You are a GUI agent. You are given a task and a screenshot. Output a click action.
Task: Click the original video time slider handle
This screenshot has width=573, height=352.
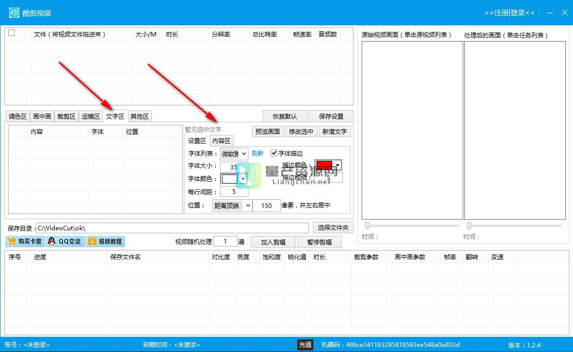coord(368,225)
